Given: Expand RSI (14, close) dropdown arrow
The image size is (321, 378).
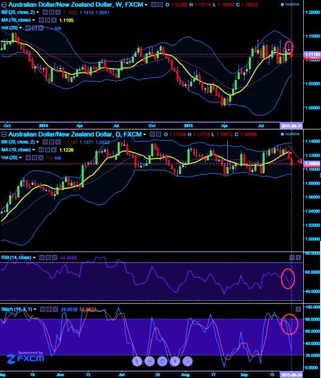Looking at the screenshot, I should [34, 258].
